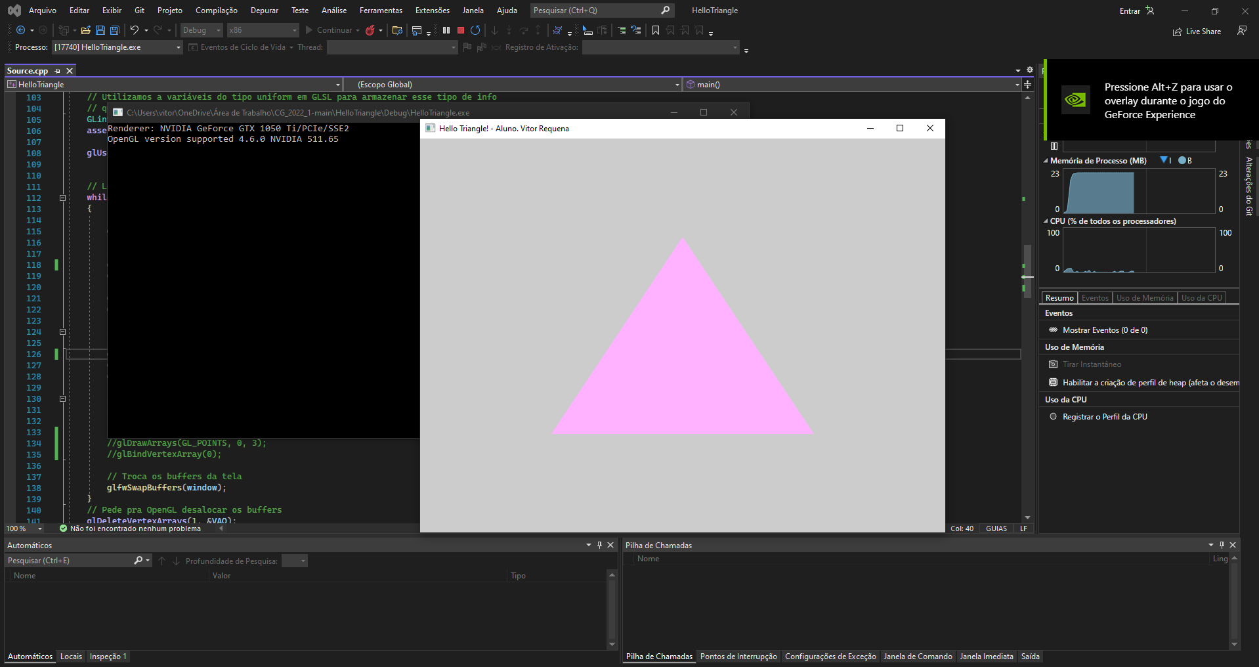Close the Automáticos panel
The width and height of the screenshot is (1259, 667).
pyautogui.click(x=610, y=545)
